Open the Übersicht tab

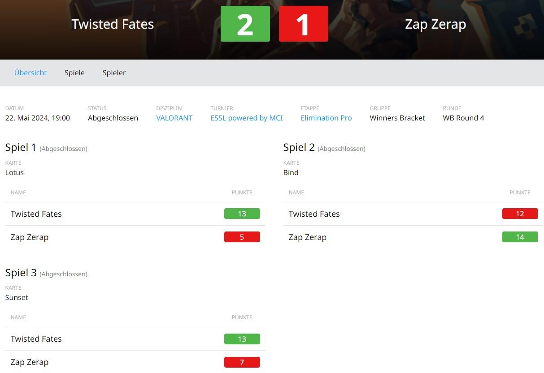pos(30,73)
